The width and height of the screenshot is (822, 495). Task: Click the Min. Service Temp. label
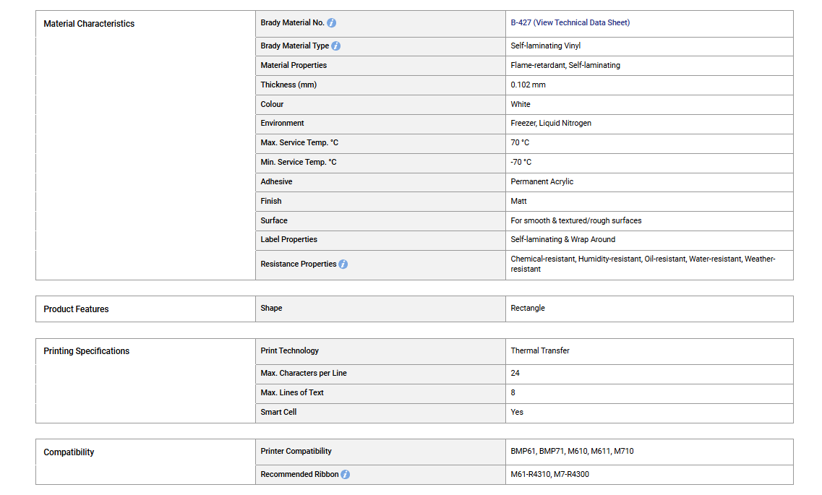click(299, 162)
